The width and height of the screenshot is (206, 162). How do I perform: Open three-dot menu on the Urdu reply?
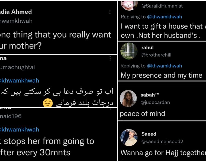coord(110,58)
